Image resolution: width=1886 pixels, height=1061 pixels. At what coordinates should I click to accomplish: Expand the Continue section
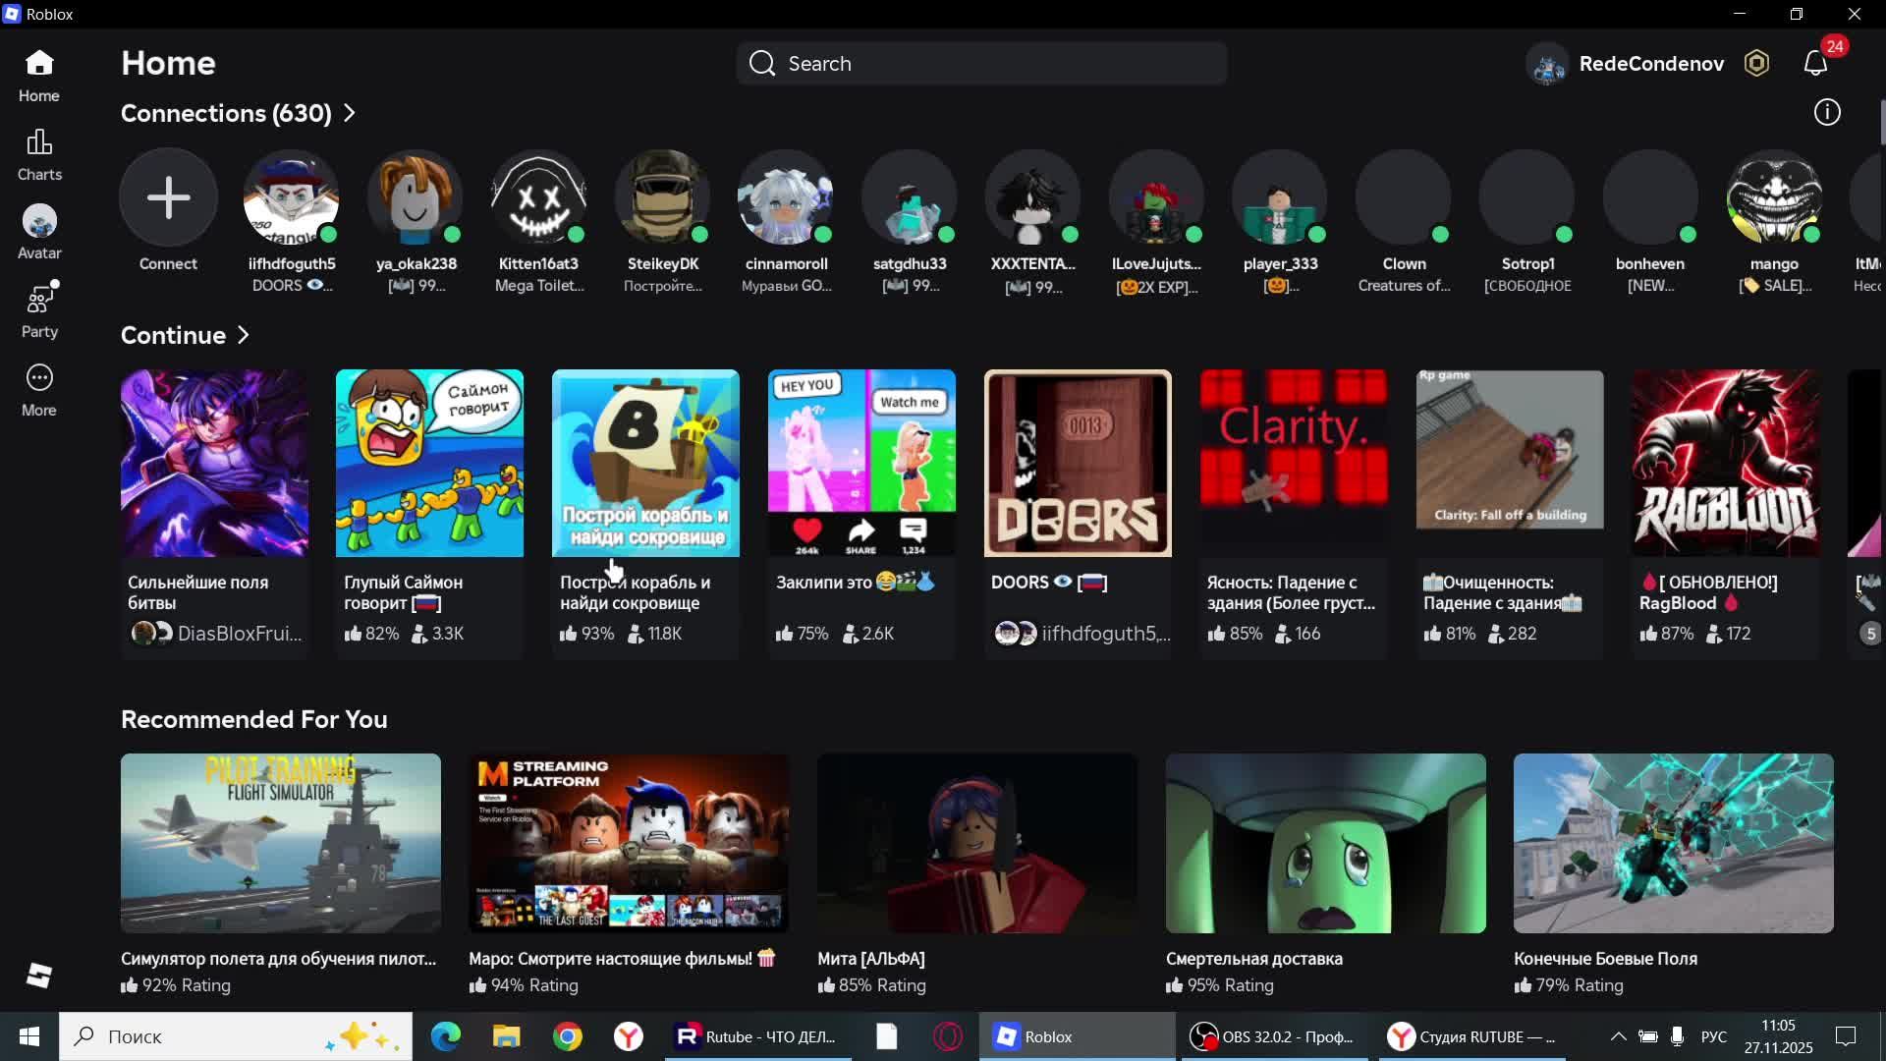pos(244,336)
